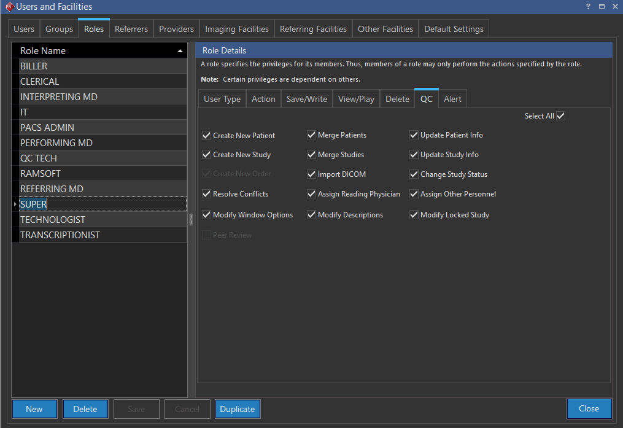Image resolution: width=623 pixels, height=428 pixels.
Task: Click the Role Name sort arrow
Action: click(180, 51)
